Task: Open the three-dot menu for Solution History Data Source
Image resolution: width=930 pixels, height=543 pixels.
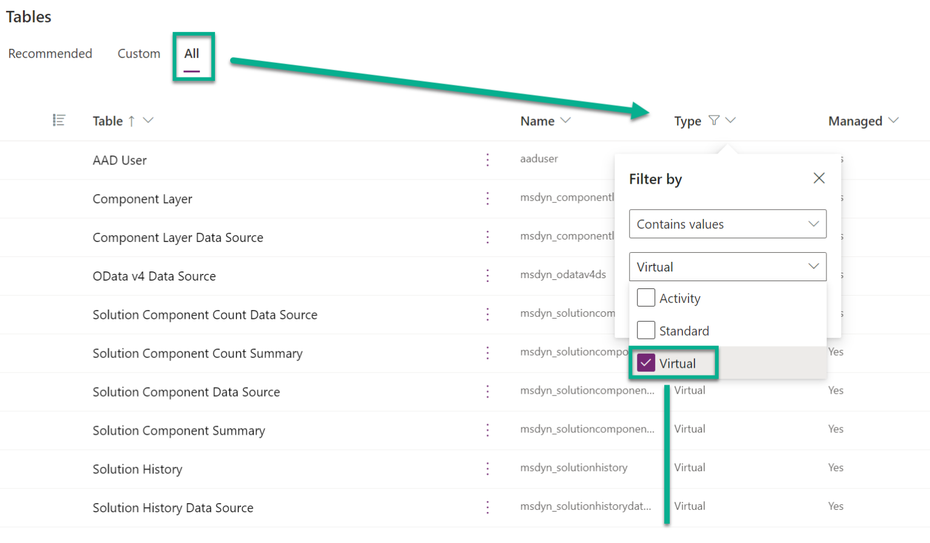Action: [x=488, y=507]
